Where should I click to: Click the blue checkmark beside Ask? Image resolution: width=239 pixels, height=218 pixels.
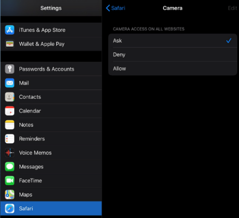click(x=229, y=41)
